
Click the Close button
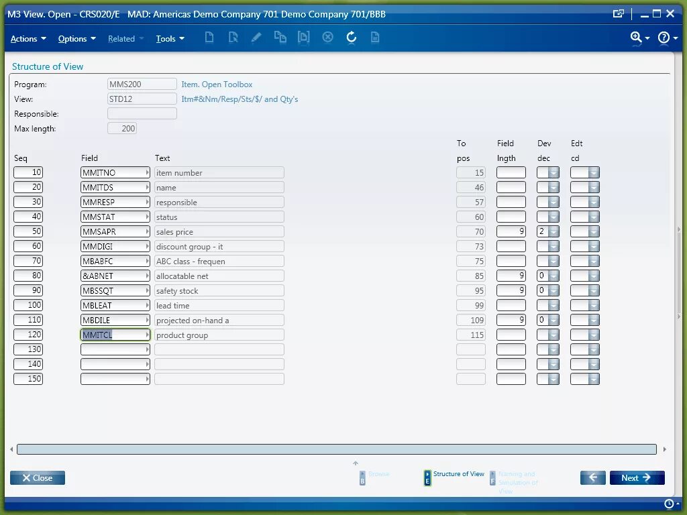point(38,477)
